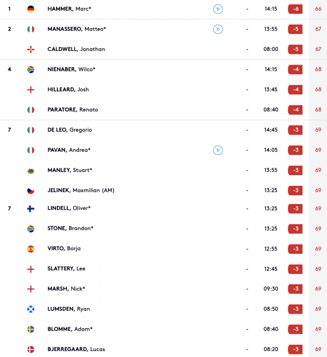Viewport: 327px width, 357px height.
Task: Click the Danish flag beside Bjerregaard
Action: (31, 349)
